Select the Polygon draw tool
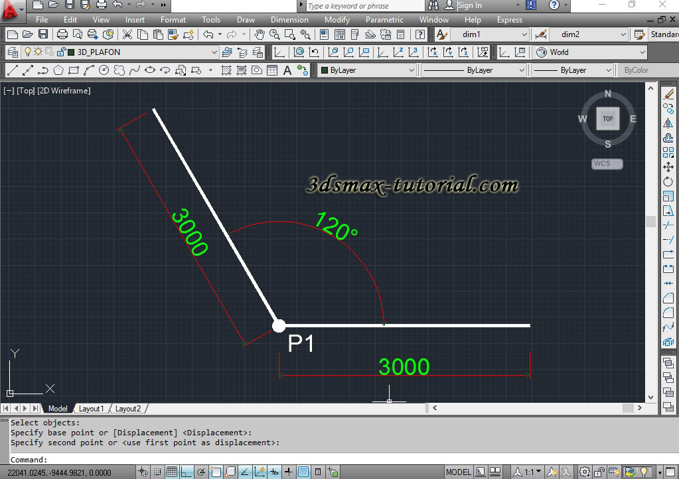 [x=58, y=70]
